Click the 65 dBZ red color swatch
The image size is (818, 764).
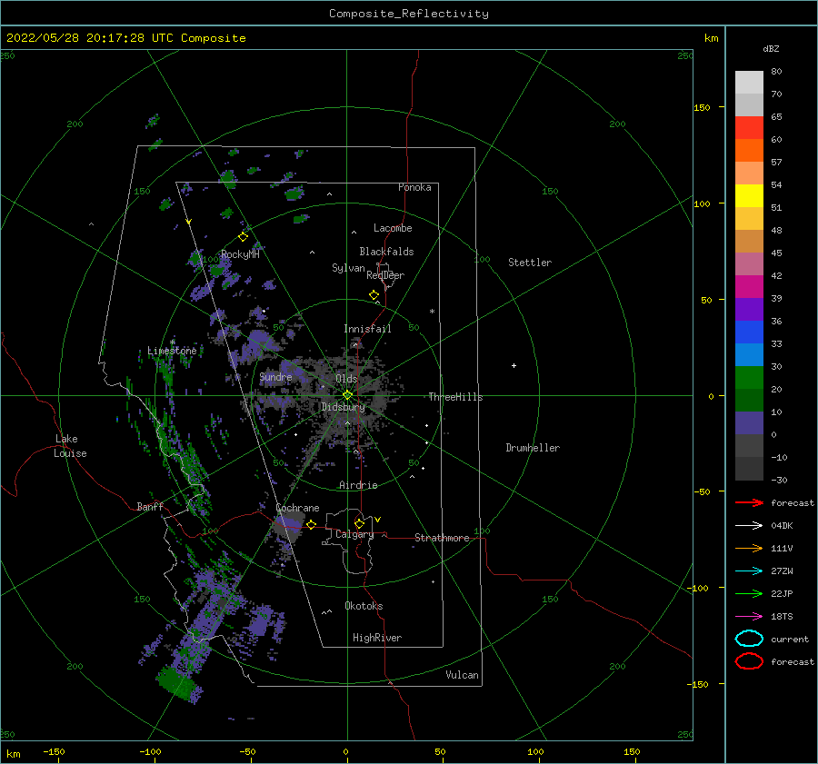749,127
